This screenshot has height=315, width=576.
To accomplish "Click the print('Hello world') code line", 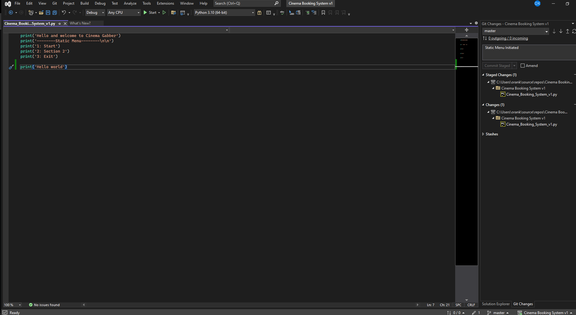I will click(44, 67).
